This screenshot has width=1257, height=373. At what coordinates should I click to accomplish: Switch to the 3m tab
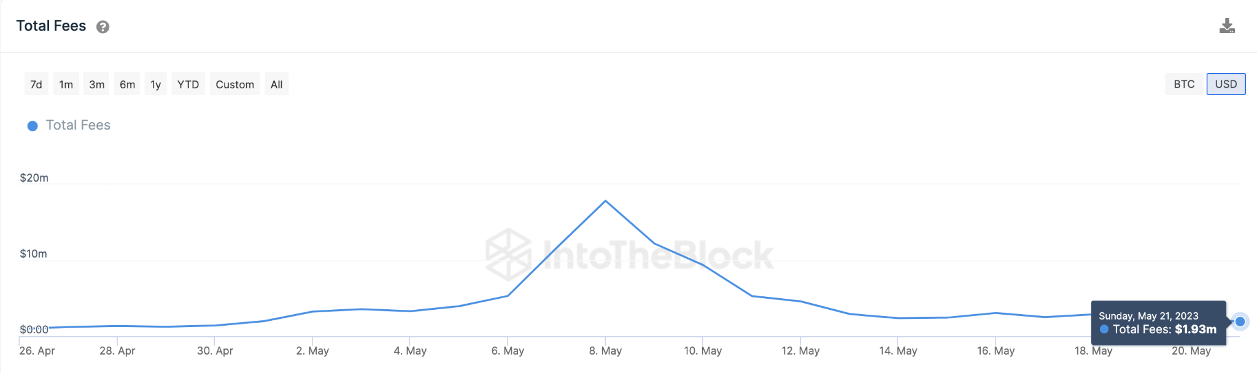(95, 84)
